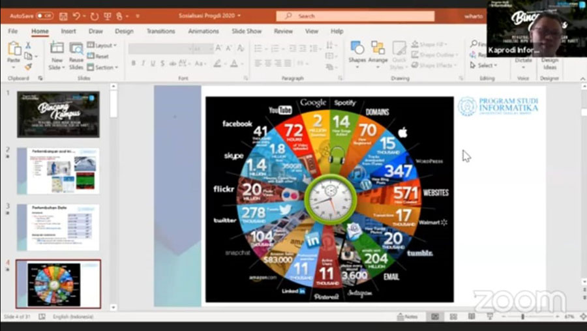This screenshot has height=331, width=587.
Task: Click English (Indonesia) language indicator
Action: [73, 317]
